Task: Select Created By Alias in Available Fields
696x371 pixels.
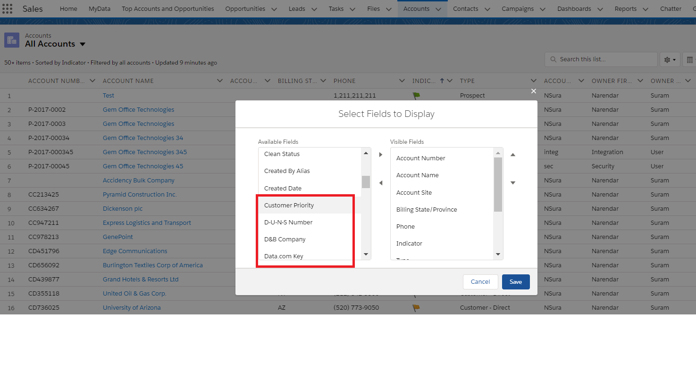Action: pos(310,171)
